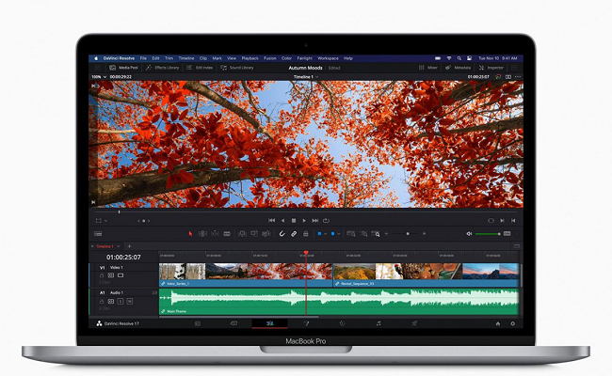Open the Sound Library panel
The height and width of the screenshot is (376, 612).
(237, 68)
